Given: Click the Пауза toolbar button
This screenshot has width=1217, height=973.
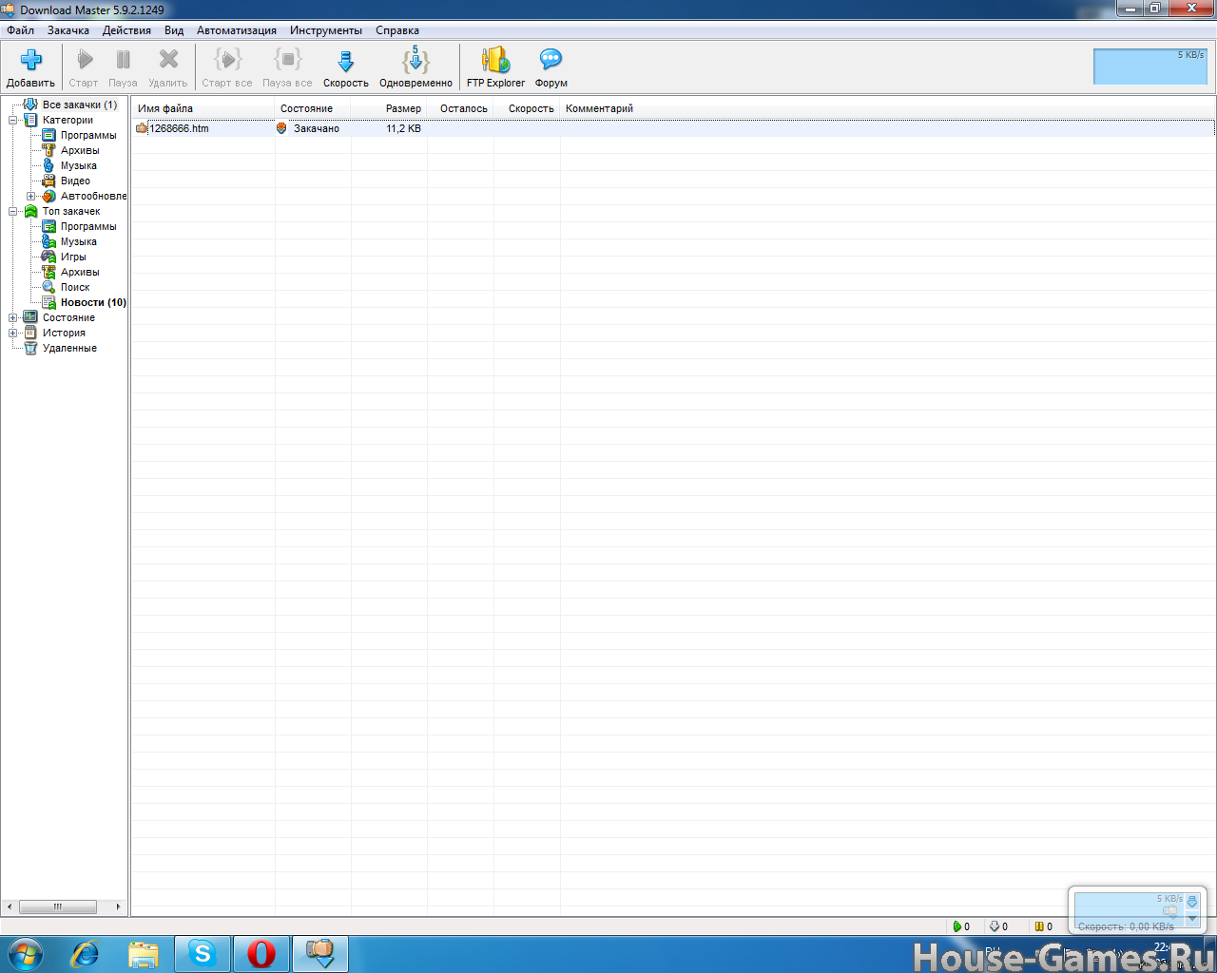Looking at the screenshot, I should point(123,67).
